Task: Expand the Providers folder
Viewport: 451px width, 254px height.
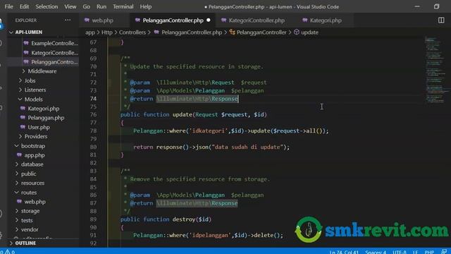Action: [x=36, y=136]
